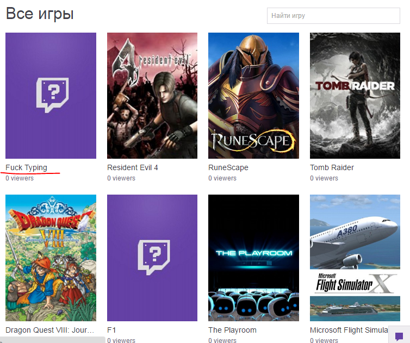Screen dimensions: 410x343
Task: Click "0 viewers" under Fuck Typing
Action: [x=20, y=178]
